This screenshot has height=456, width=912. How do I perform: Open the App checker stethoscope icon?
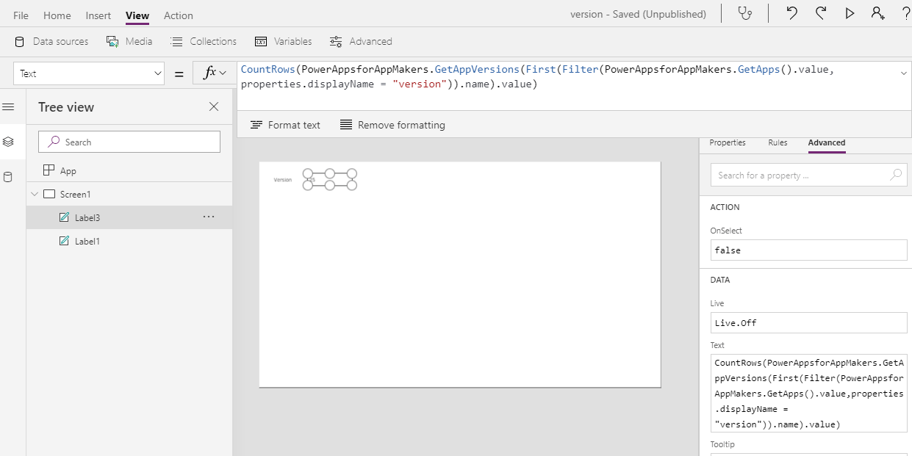745,13
